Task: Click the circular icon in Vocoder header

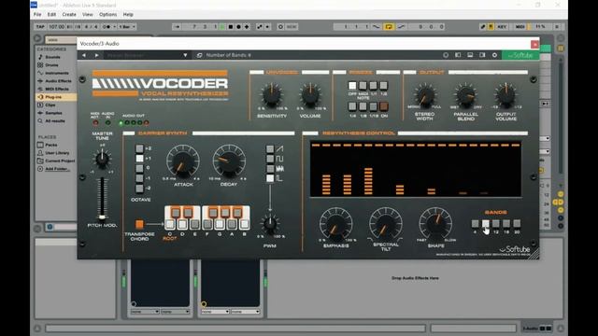Action: [x=446, y=55]
